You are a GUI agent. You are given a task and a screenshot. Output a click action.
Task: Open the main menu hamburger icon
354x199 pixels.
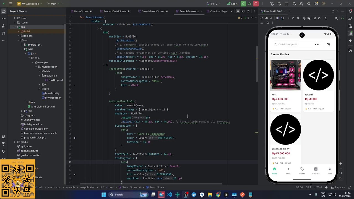(11, 4)
